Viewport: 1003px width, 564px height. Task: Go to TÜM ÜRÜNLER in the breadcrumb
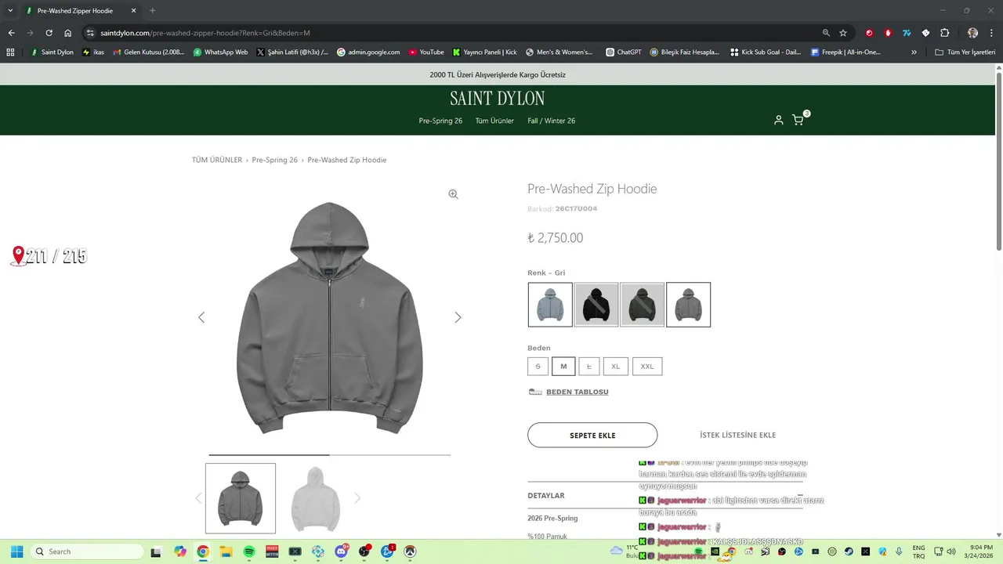[217, 160]
